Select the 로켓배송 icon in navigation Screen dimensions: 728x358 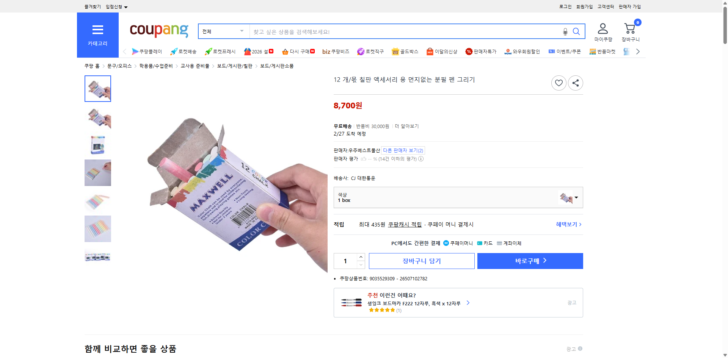(x=174, y=52)
